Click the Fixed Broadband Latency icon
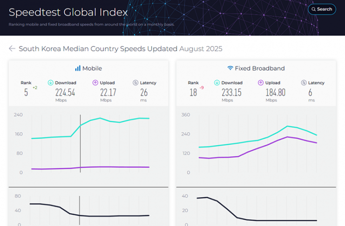 click(304, 83)
